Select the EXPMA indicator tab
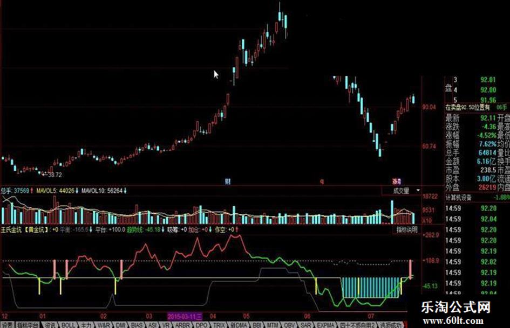The image size is (510, 328). [325, 325]
